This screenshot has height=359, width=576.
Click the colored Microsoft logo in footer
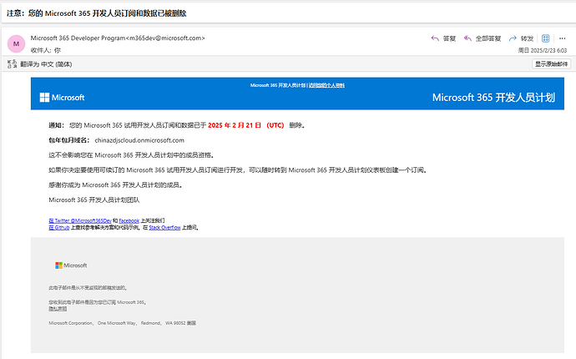(71, 265)
